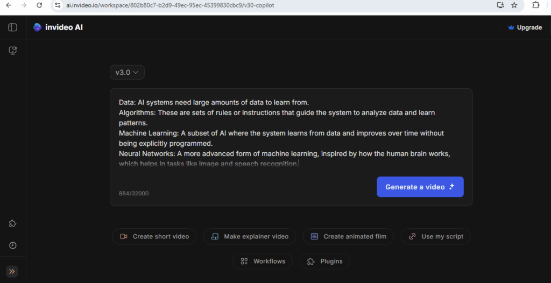Go forward with browser forward arrow
The width and height of the screenshot is (551, 283).
(24, 5)
